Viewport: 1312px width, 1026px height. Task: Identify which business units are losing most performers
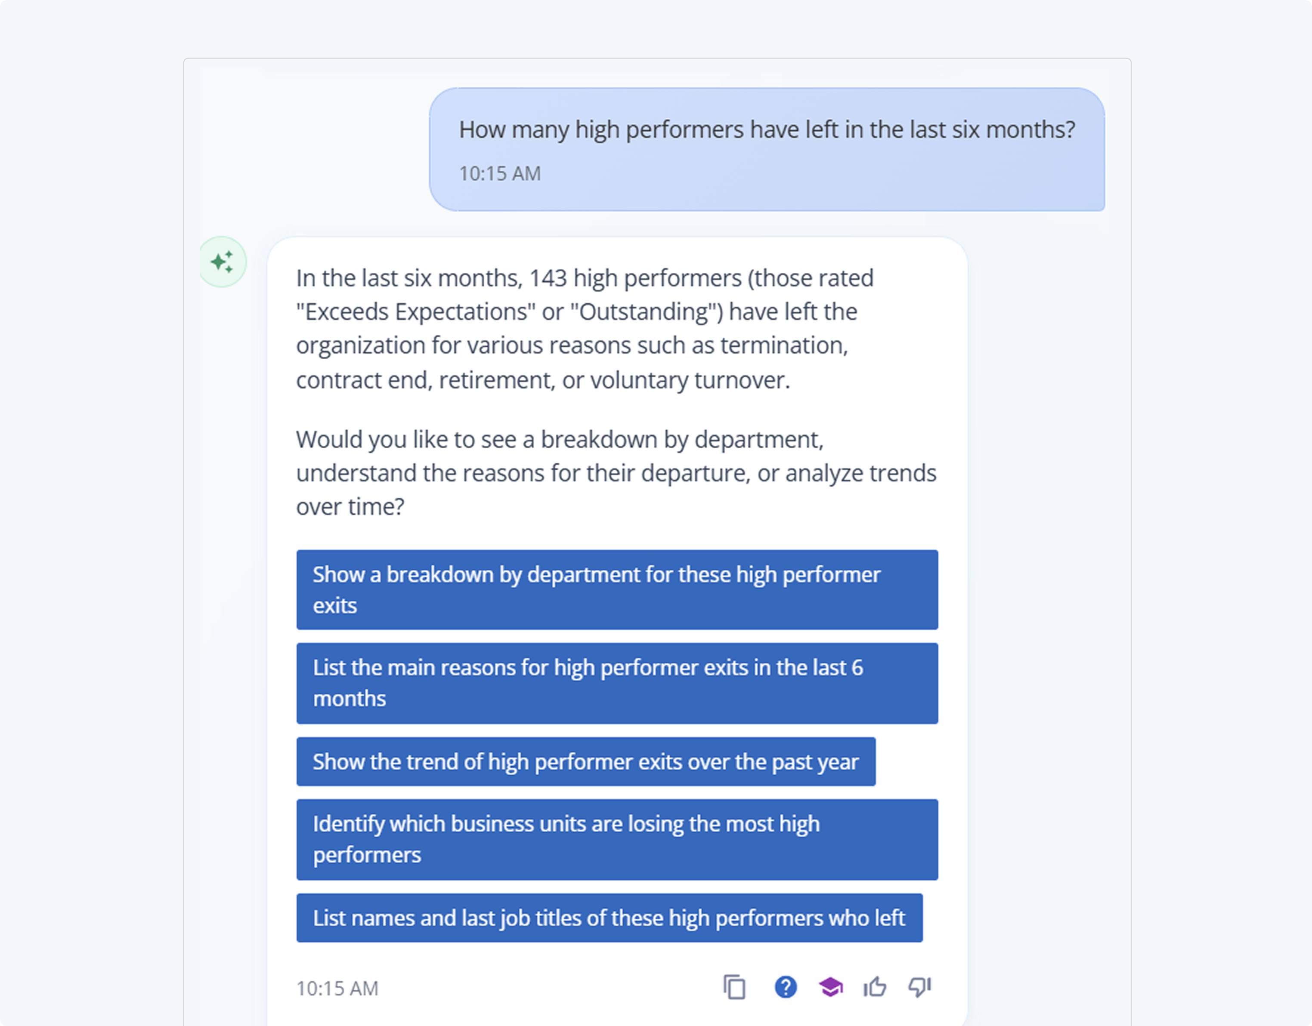pos(617,839)
